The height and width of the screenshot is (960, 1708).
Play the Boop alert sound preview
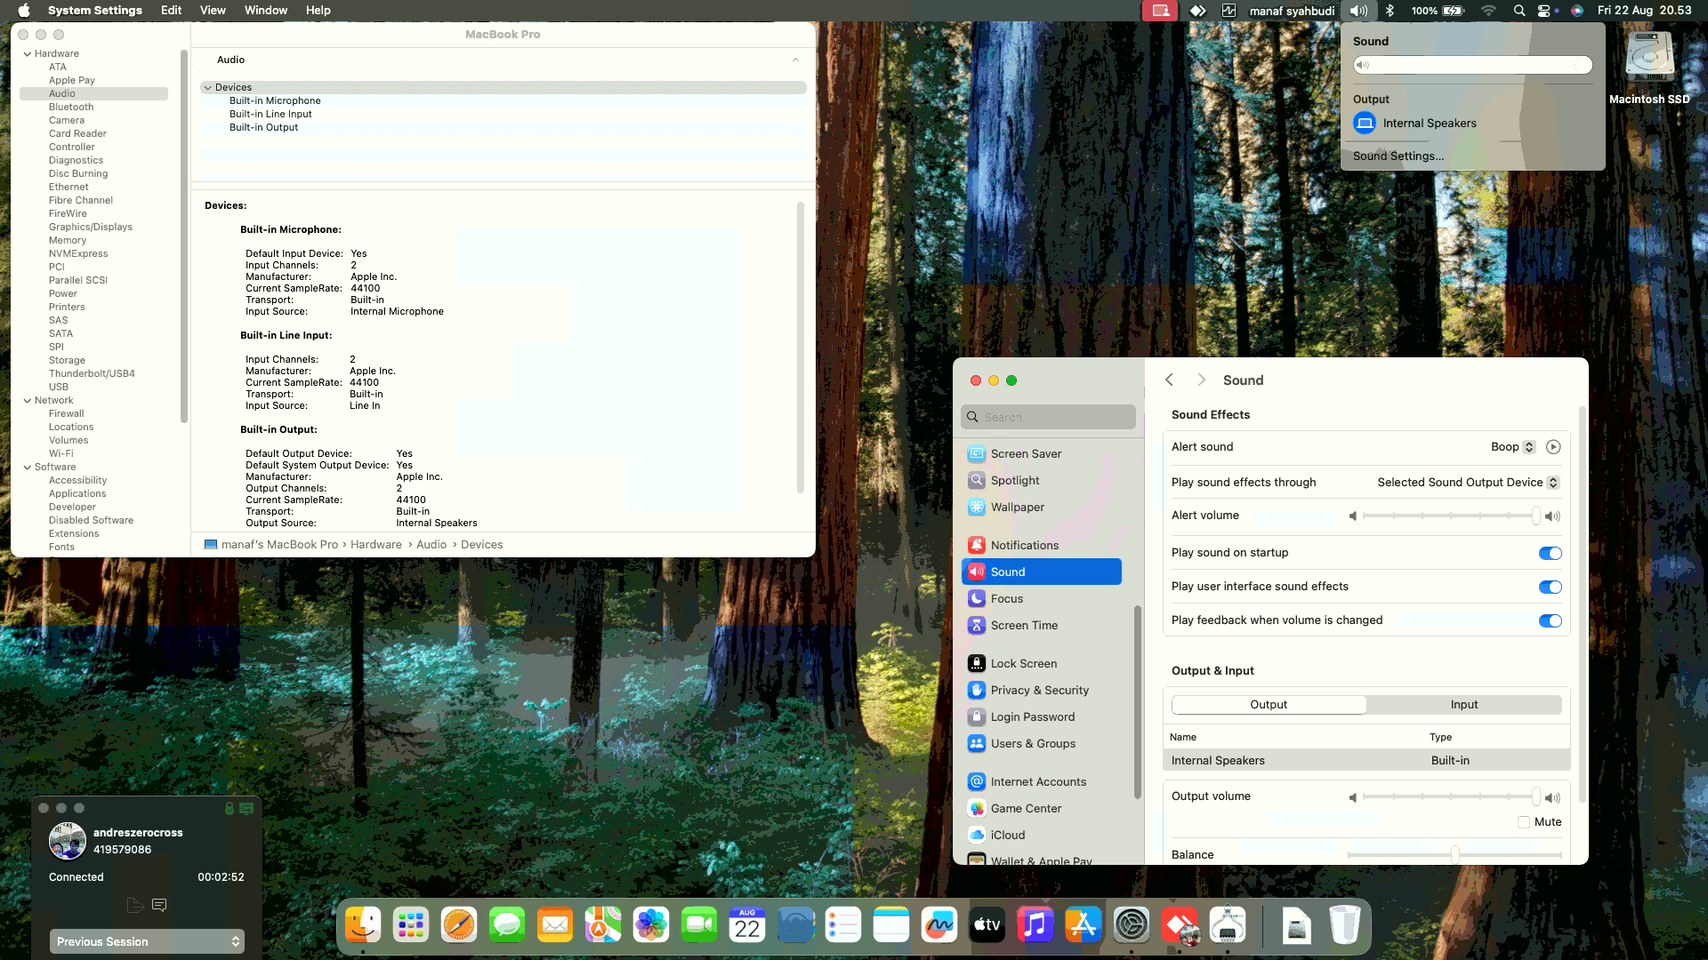point(1553,447)
